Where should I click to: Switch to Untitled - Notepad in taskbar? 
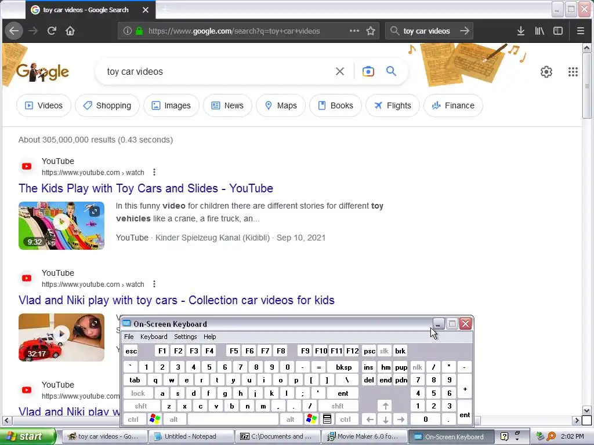190,436
